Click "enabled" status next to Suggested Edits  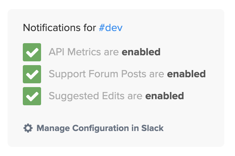coord(165,96)
